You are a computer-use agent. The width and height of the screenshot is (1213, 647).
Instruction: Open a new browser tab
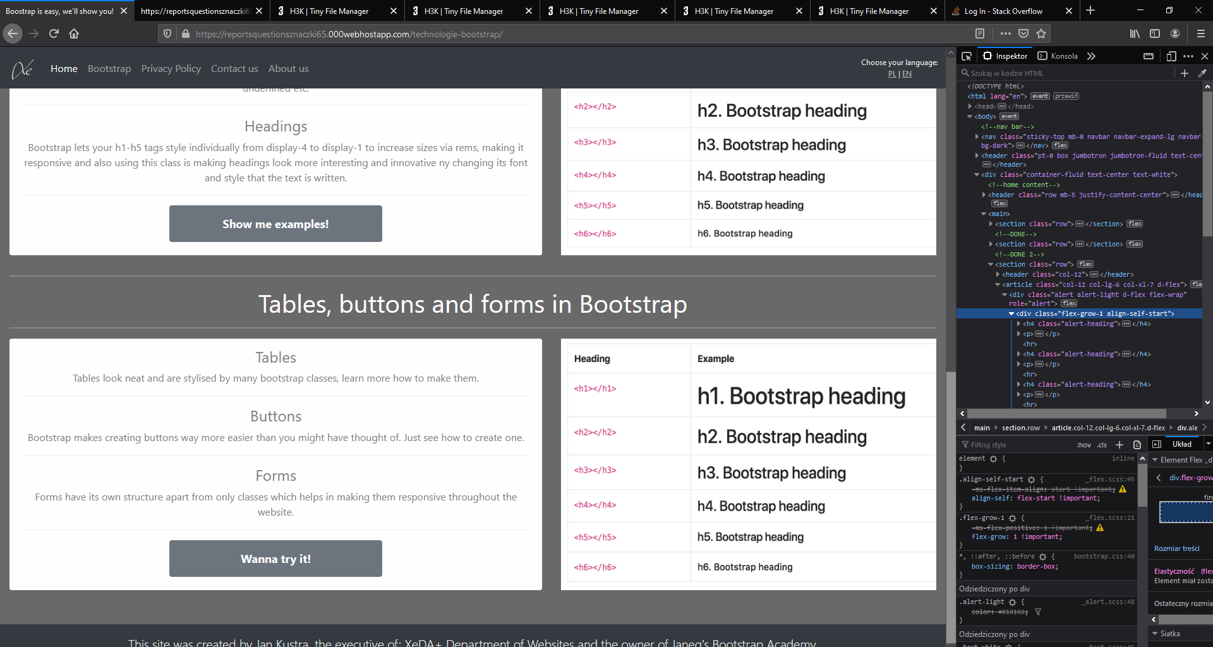[1090, 11]
